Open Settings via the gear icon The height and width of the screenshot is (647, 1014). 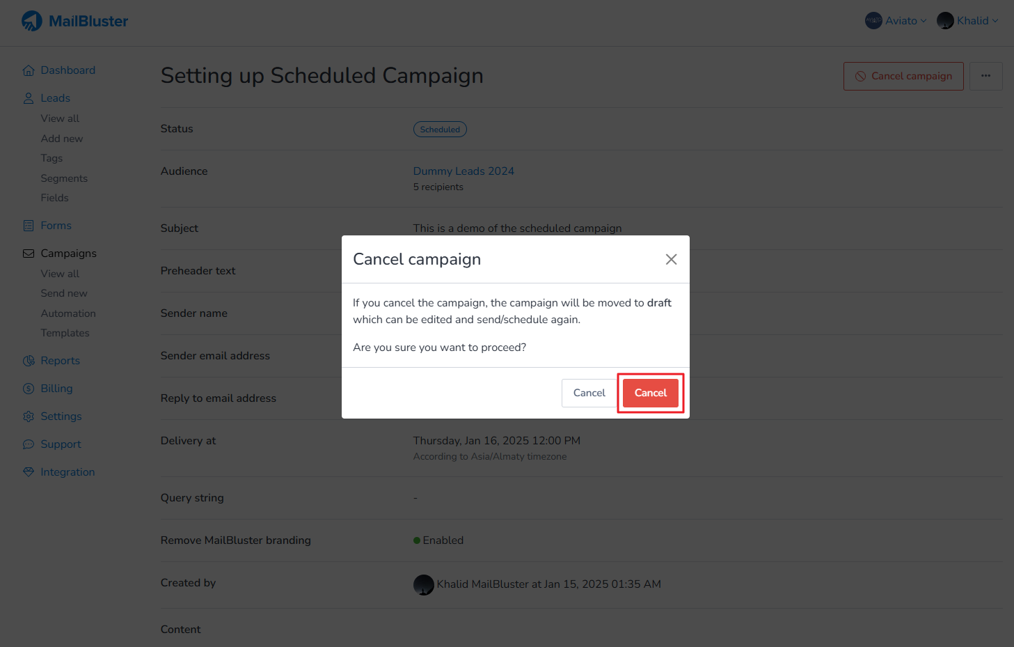[29, 416]
